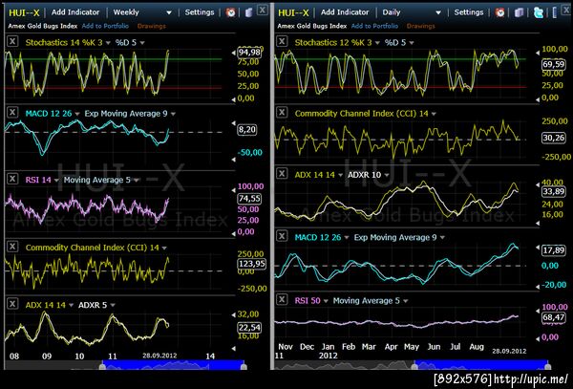573x389 pixels.
Task: Expand weekly MACD 12 26 dropdown arrow
Action: tap(77, 114)
